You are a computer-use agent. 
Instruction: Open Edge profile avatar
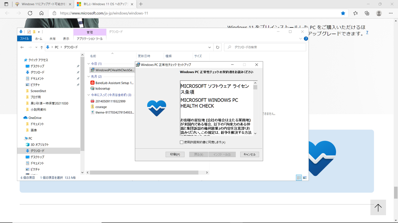pyautogui.click(x=379, y=13)
